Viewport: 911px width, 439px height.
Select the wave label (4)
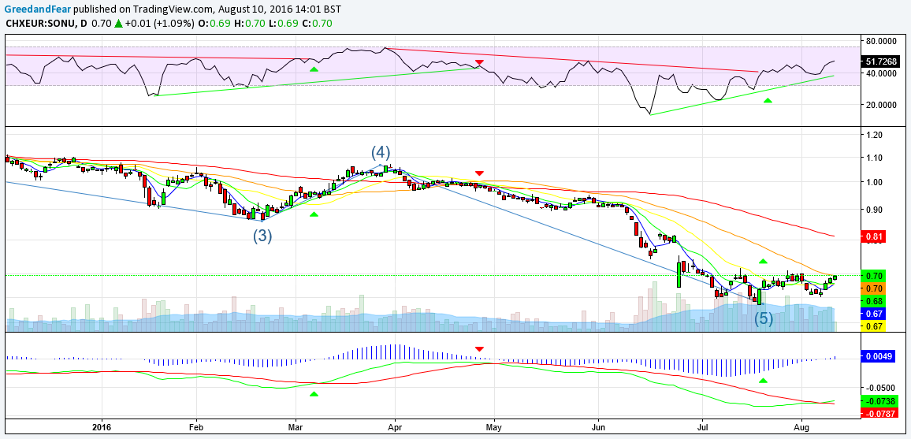tap(381, 153)
